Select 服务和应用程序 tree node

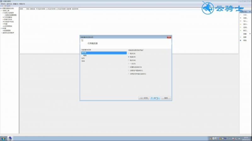[9, 33]
